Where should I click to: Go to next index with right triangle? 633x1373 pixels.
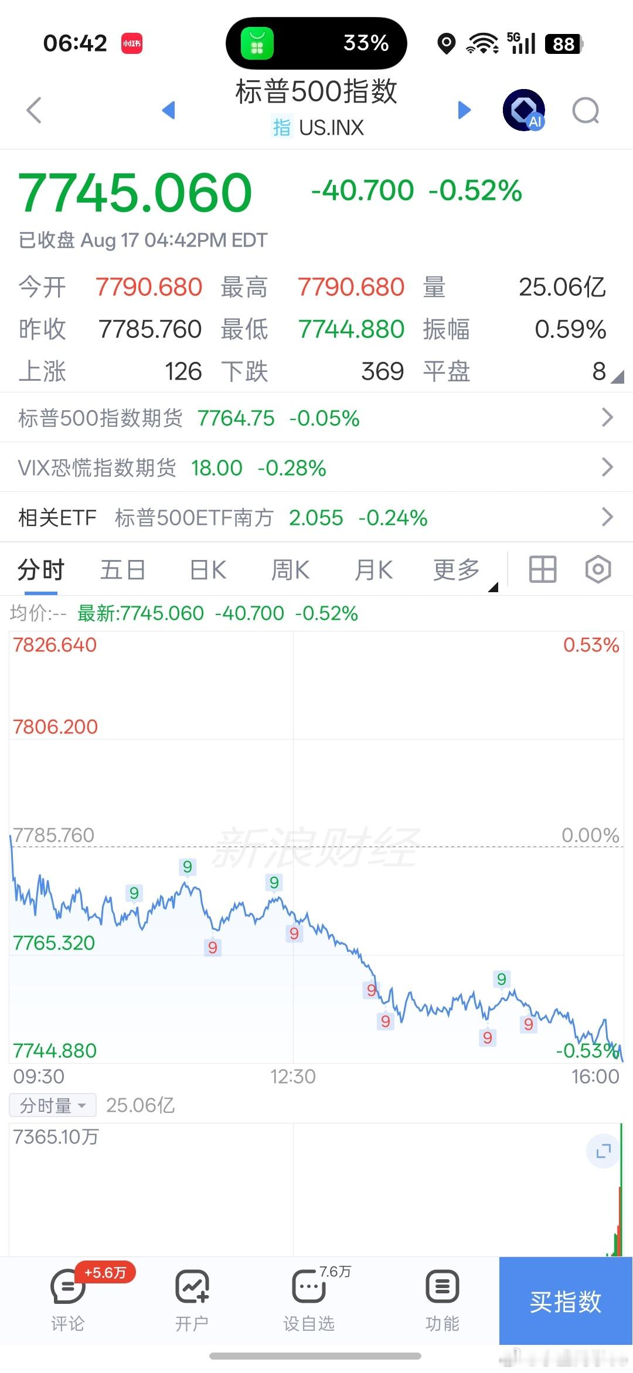coord(464,110)
